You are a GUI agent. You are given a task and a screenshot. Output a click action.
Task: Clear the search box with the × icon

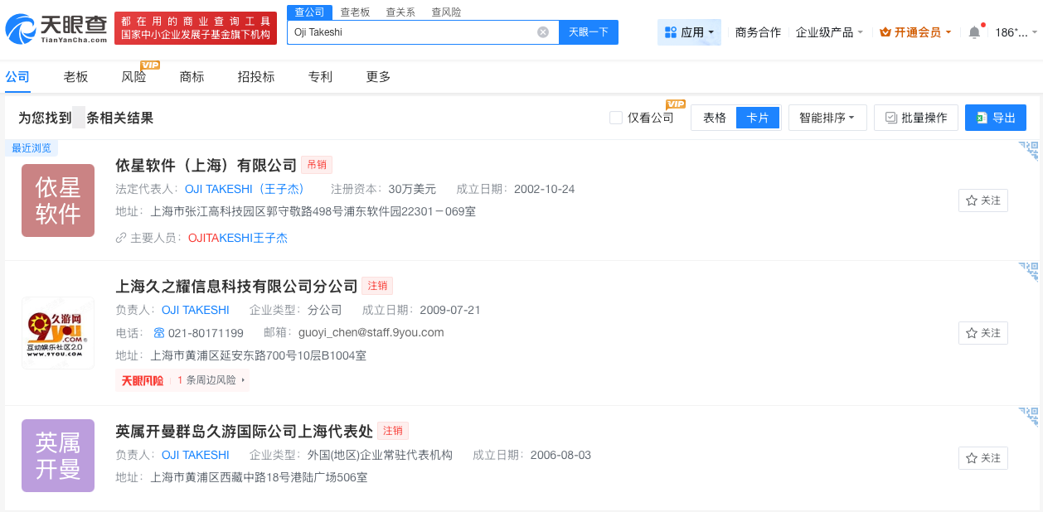click(543, 31)
